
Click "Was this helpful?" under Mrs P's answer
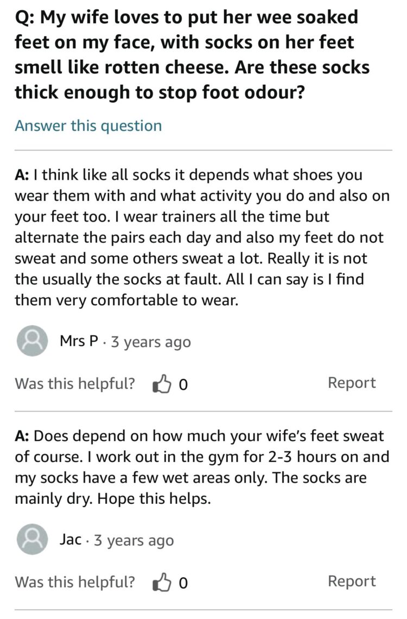tap(75, 383)
